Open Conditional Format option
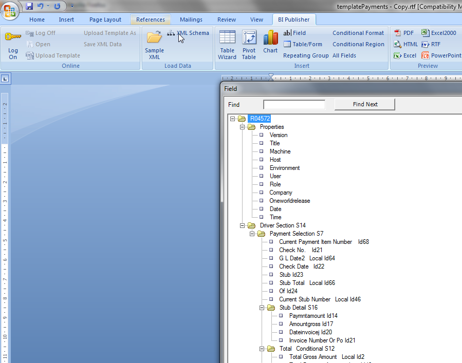Viewport: 462px width, 363px height. tap(358, 33)
